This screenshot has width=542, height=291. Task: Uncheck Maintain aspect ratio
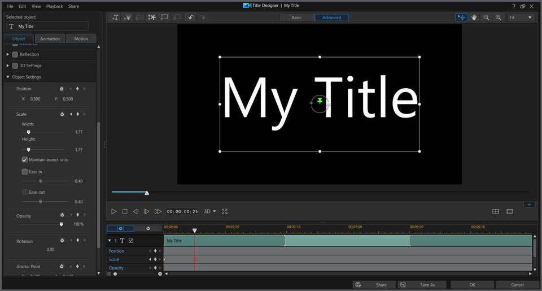point(25,160)
